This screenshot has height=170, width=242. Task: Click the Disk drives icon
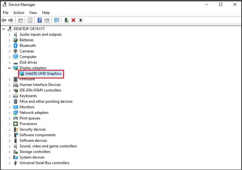point(16,63)
